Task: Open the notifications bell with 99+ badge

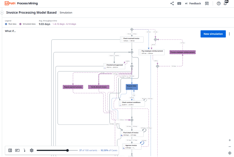Action: pos(226,3)
